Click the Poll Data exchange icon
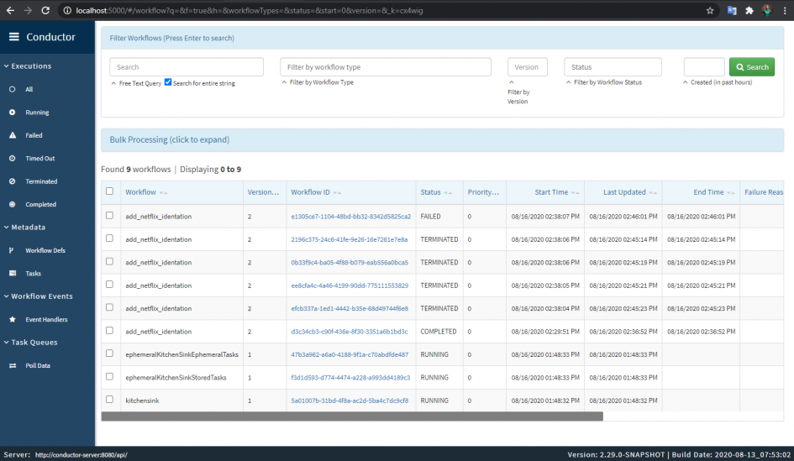794x461 pixels. (13, 365)
